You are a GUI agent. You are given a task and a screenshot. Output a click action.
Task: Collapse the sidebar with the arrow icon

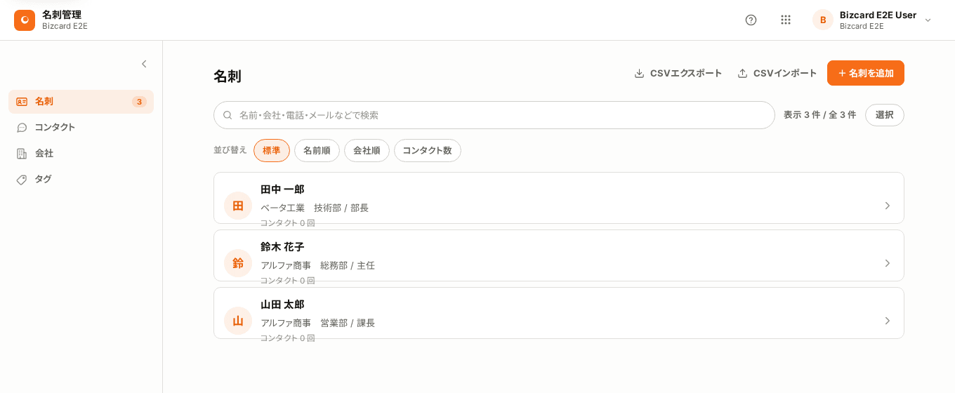[144, 64]
